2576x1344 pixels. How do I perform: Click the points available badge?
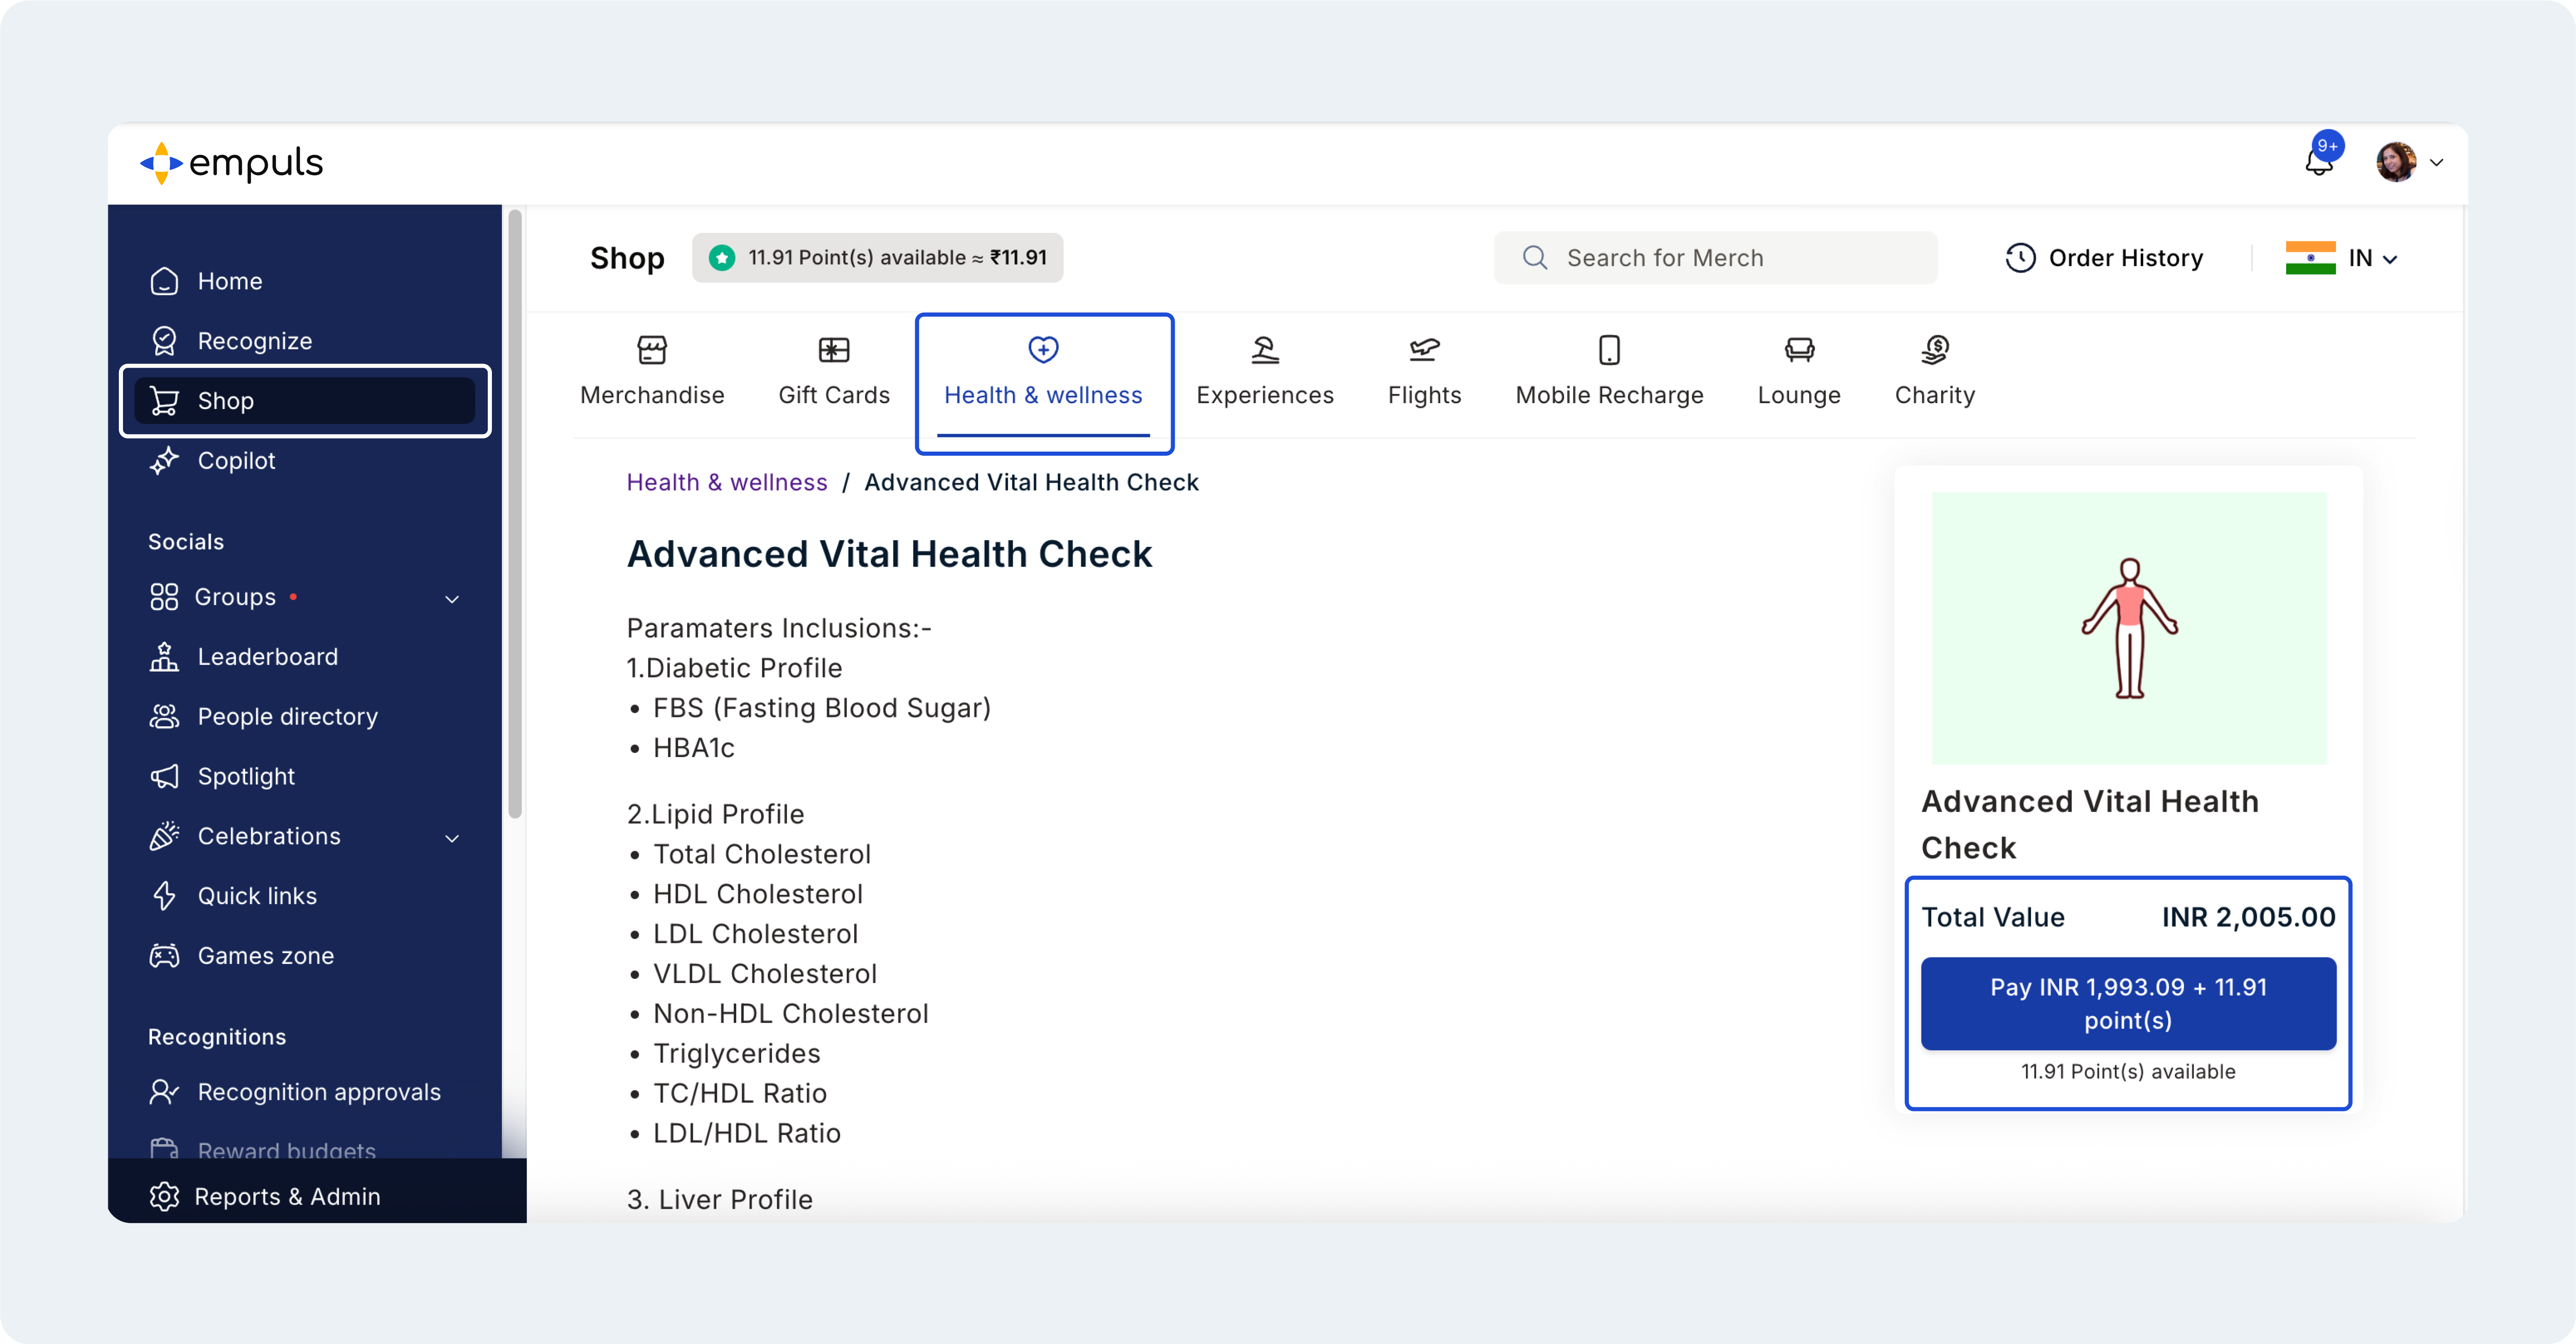tap(877, 258)
